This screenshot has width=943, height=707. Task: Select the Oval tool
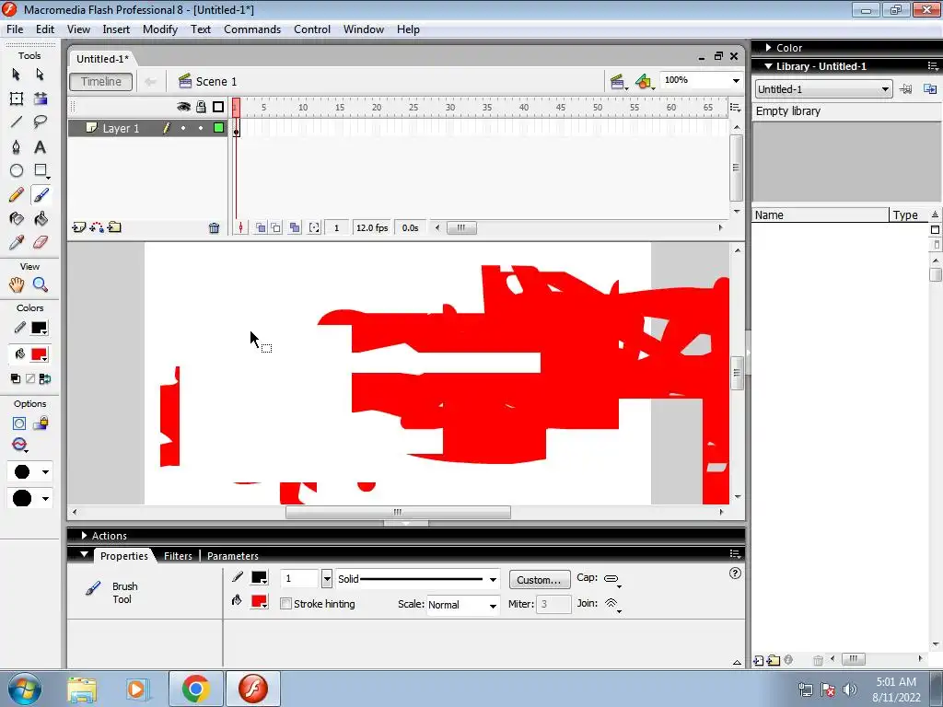coord(17,170)
